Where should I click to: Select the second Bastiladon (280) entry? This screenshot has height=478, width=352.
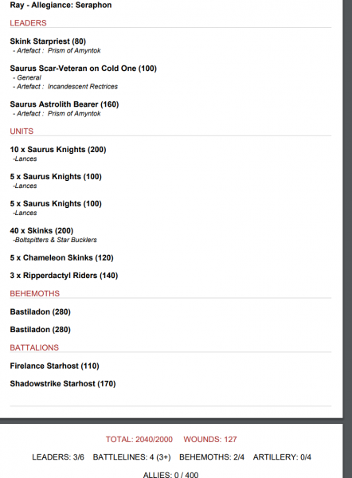pyautogui.click(x=41, y=330)
